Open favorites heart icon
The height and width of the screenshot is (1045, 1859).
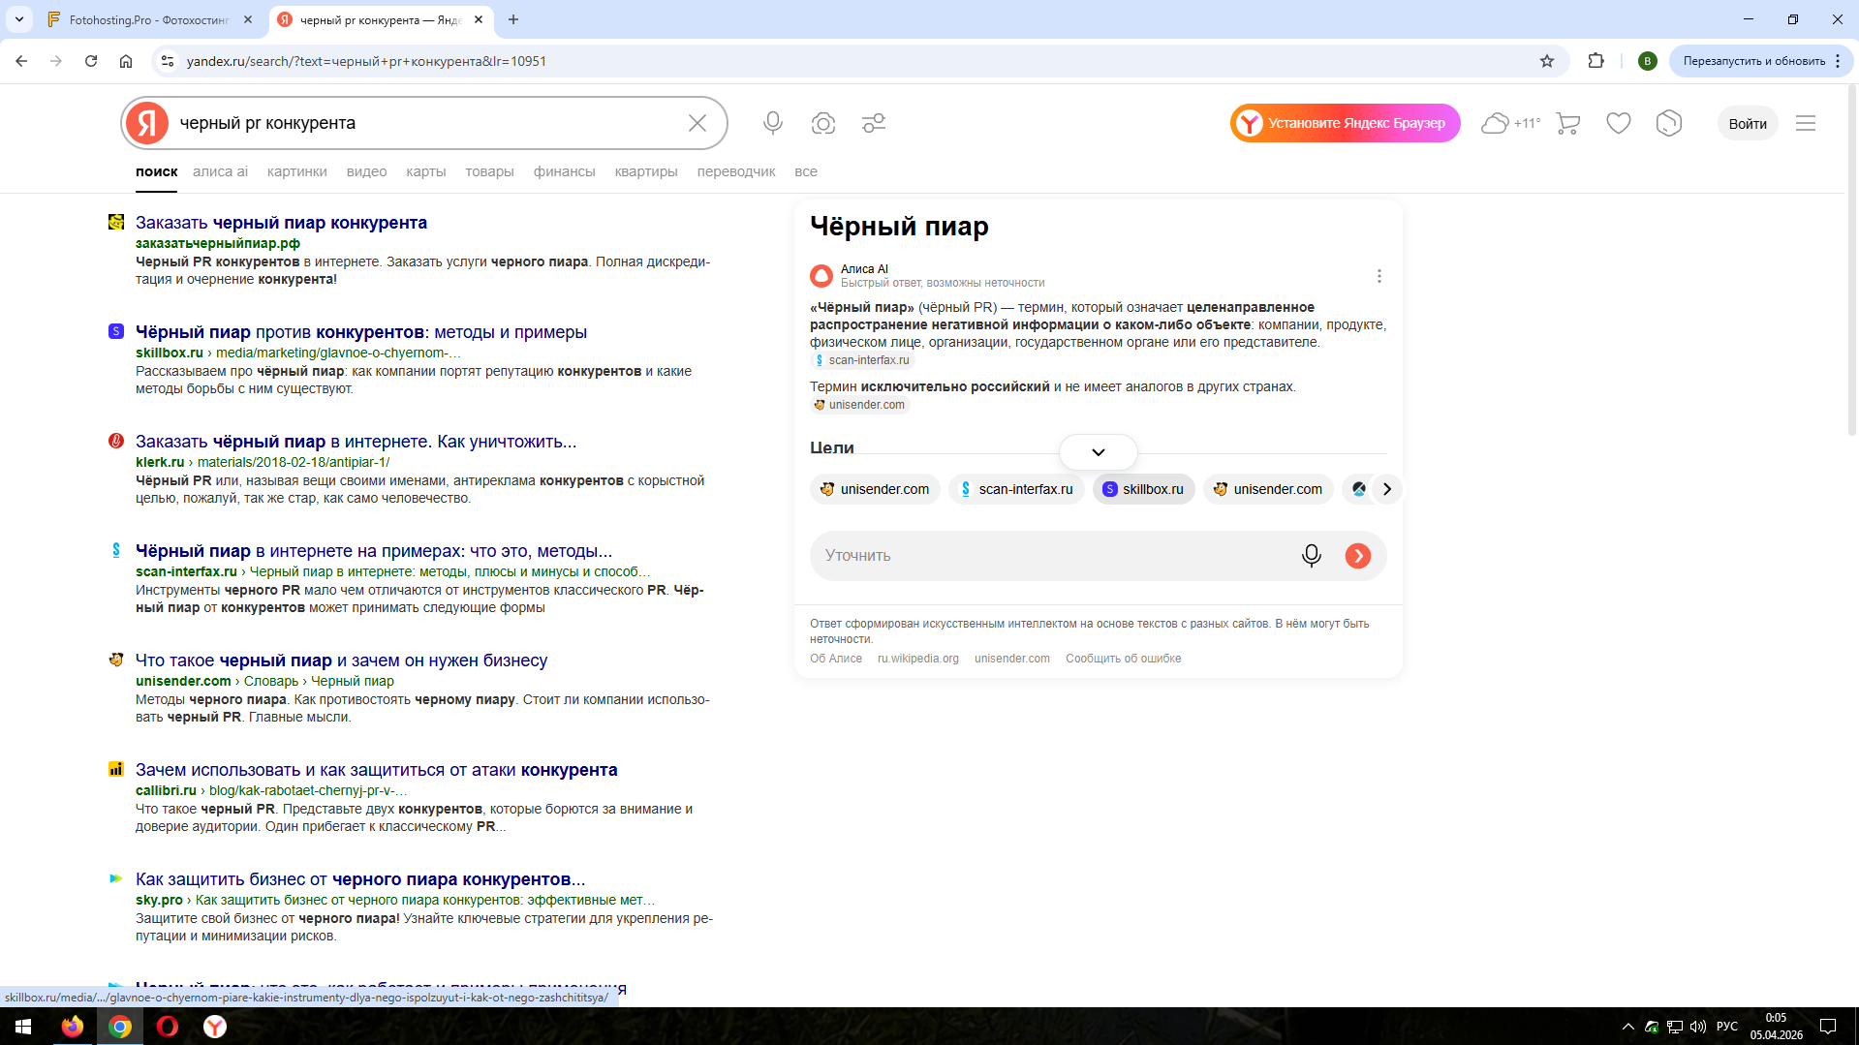click(x=1618, y=123)
